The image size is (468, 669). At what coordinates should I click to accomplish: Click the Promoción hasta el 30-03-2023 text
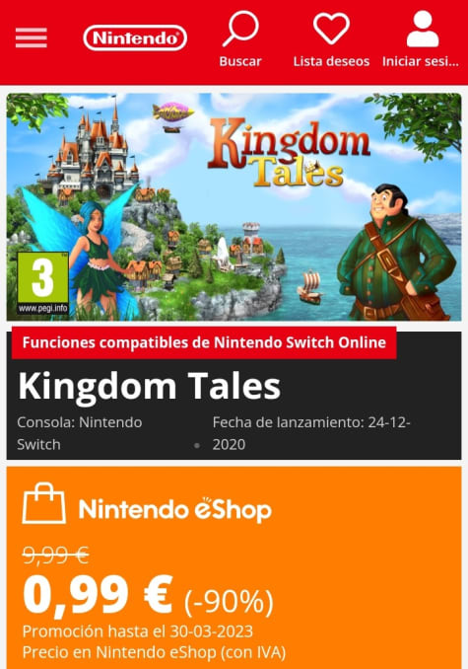pyautogui.click(x=138, y=632)
